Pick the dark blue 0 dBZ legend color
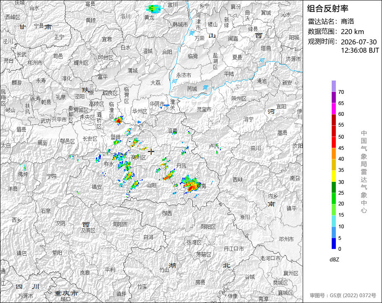 (x=334, y=243)
